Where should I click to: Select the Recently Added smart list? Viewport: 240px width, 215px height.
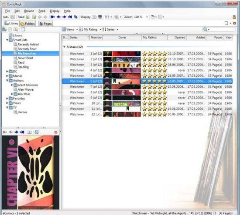(x=26, y=44)
